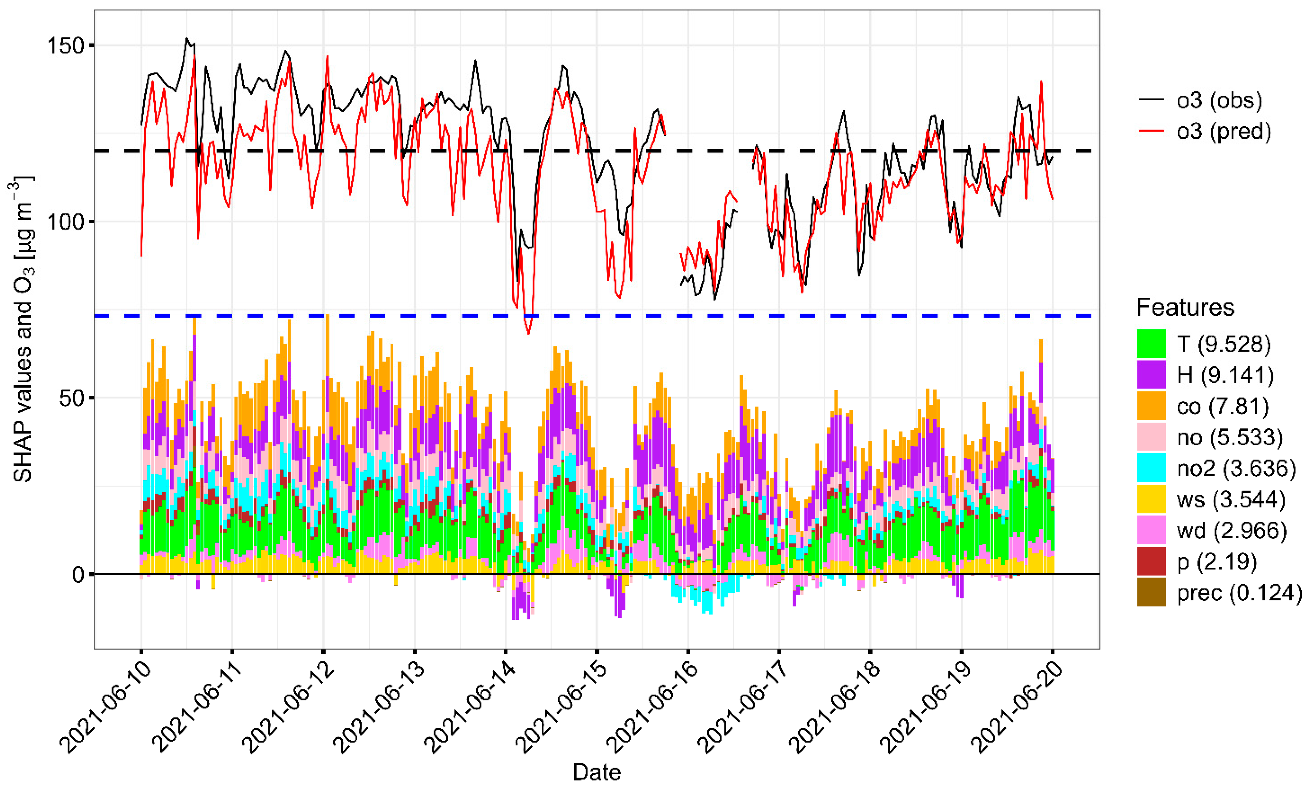This screenshot has width=1307, height=791.
Task: Click the pink no legend swatch
Action: [x=1151, y=437]
